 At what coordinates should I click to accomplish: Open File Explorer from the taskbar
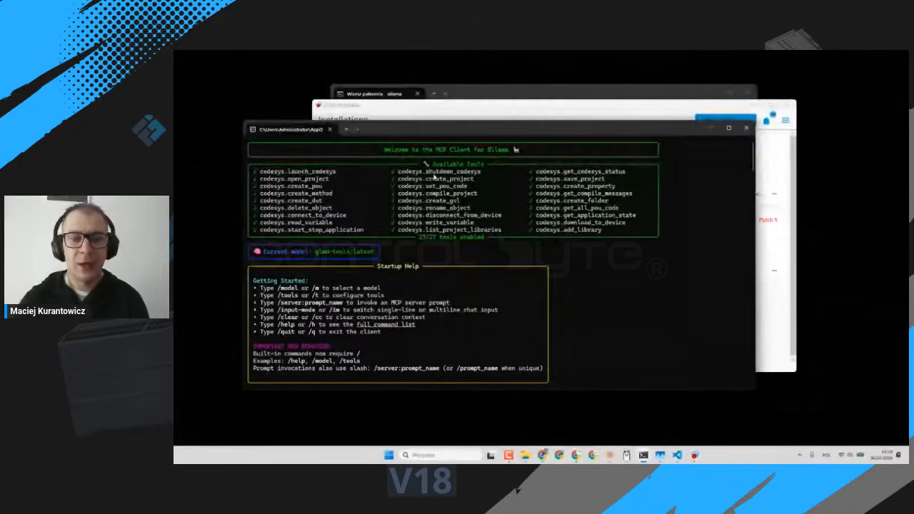[525, 455]
